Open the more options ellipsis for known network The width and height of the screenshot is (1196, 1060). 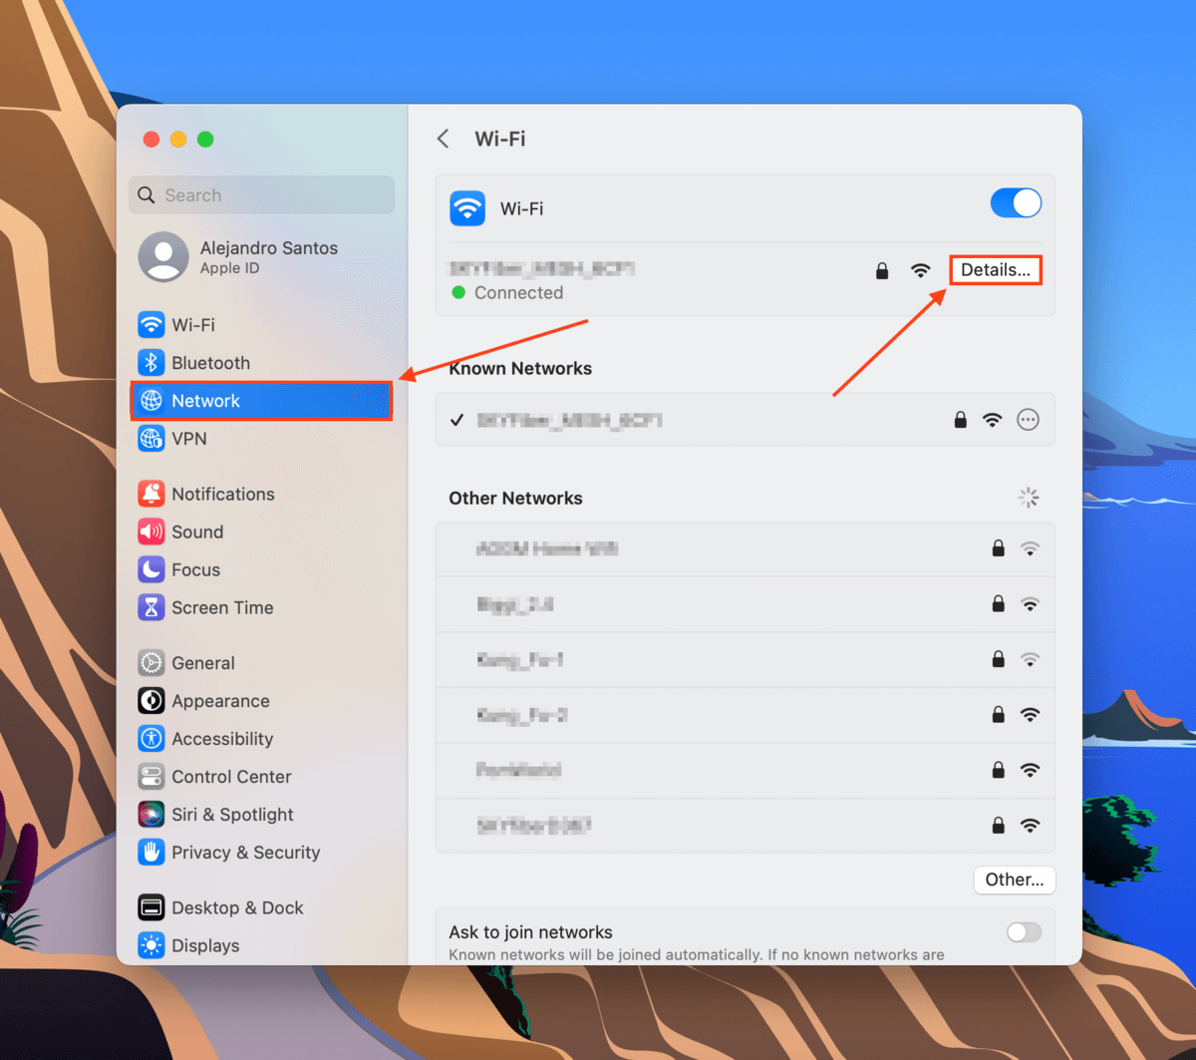pos(1028,420)
